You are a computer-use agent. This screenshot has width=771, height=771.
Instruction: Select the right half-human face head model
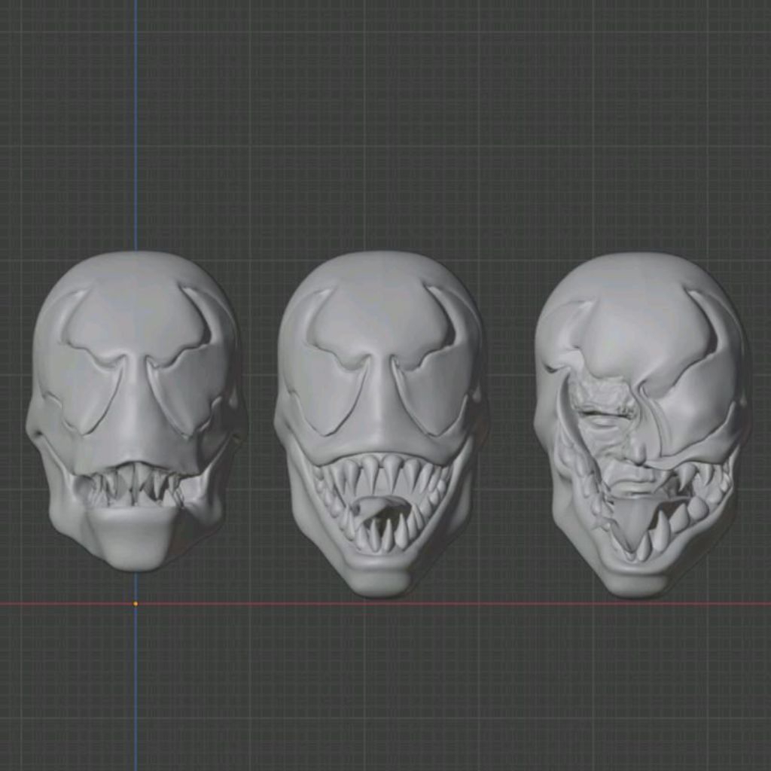coord(641,425)
